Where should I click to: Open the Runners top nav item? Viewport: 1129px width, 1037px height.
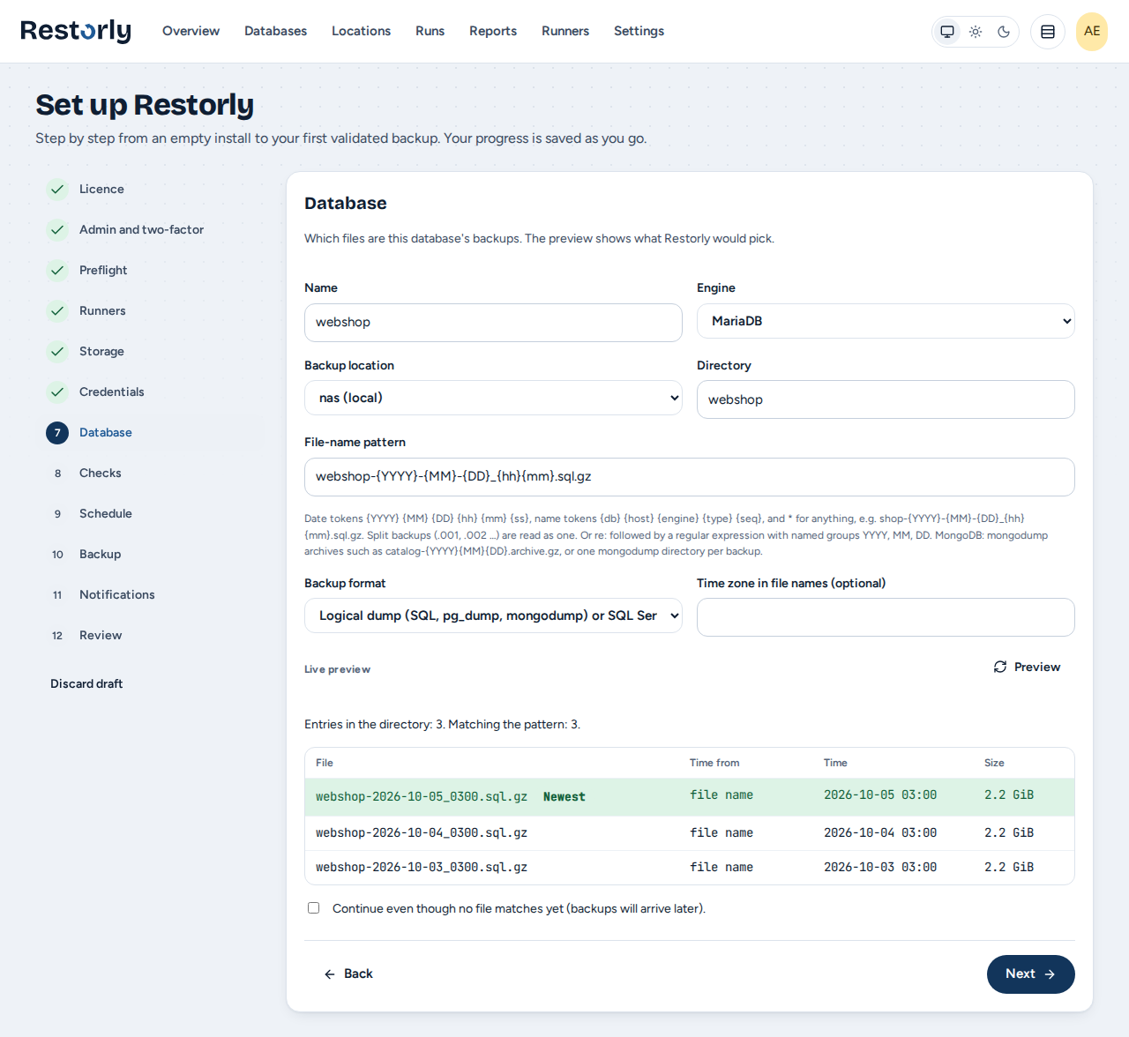click(x=565, y=31)
